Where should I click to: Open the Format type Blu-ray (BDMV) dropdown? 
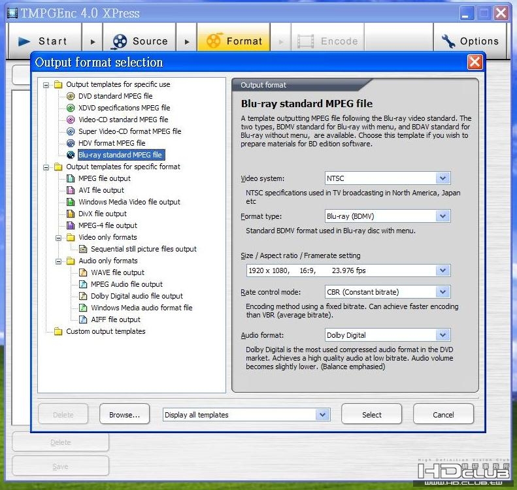pyautogui.click(x=442, y=216)
